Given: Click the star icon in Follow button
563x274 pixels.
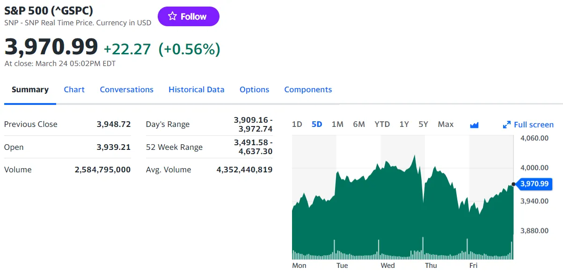Looking at the screenshot, I should [172, 16].
